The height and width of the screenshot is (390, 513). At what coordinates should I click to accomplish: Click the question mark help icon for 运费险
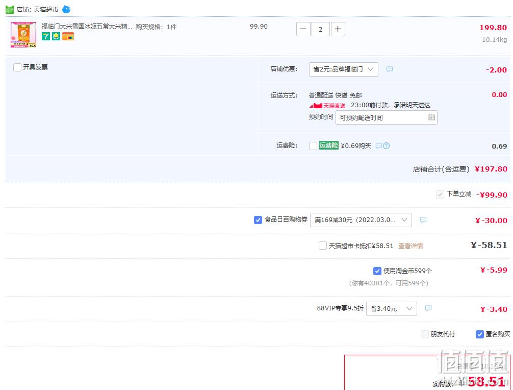point(387,145)
